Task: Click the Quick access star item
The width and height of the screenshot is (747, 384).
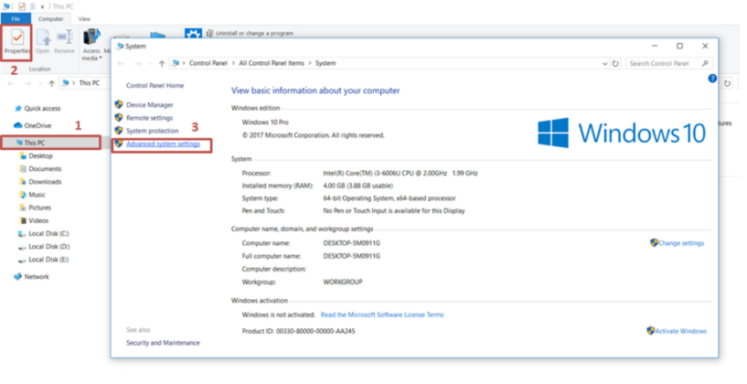Action: (41, 108)
